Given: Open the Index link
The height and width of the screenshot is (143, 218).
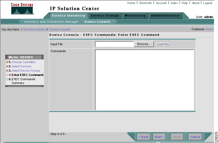Looking at the screenshot, I should click(174, 3).
